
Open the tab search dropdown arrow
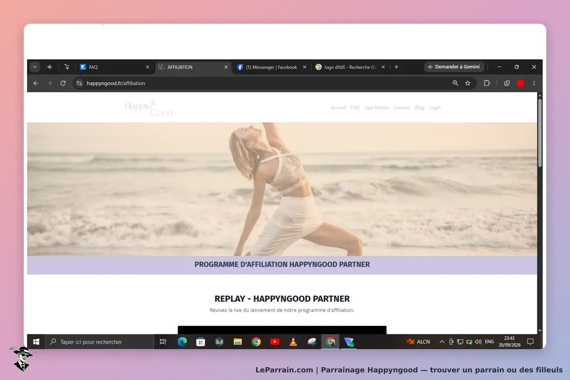35,67
